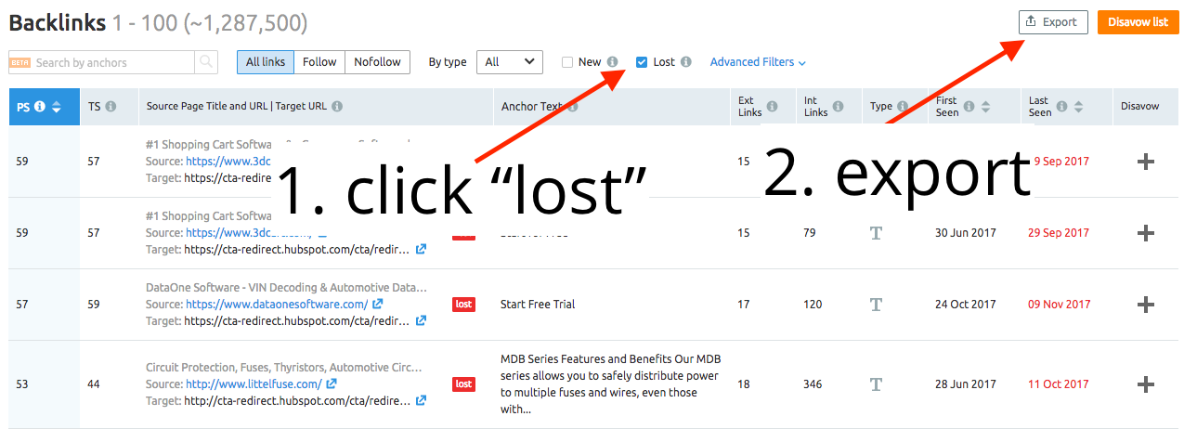The width and height of the screenshot is (1184, 429).
Task: Click plus disavow icon for dataonesoftware.com row
Action: click(x=1146, y=305)
